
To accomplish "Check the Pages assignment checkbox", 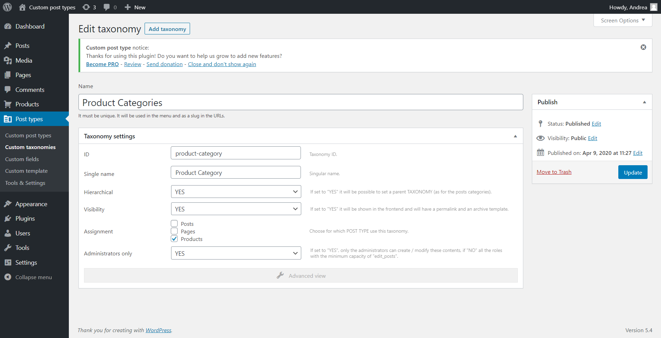I will (174, 231).
